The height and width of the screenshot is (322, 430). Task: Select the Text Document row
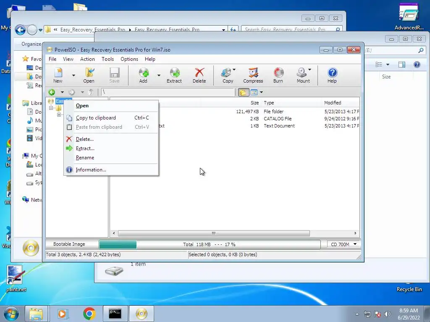point(234,126)
